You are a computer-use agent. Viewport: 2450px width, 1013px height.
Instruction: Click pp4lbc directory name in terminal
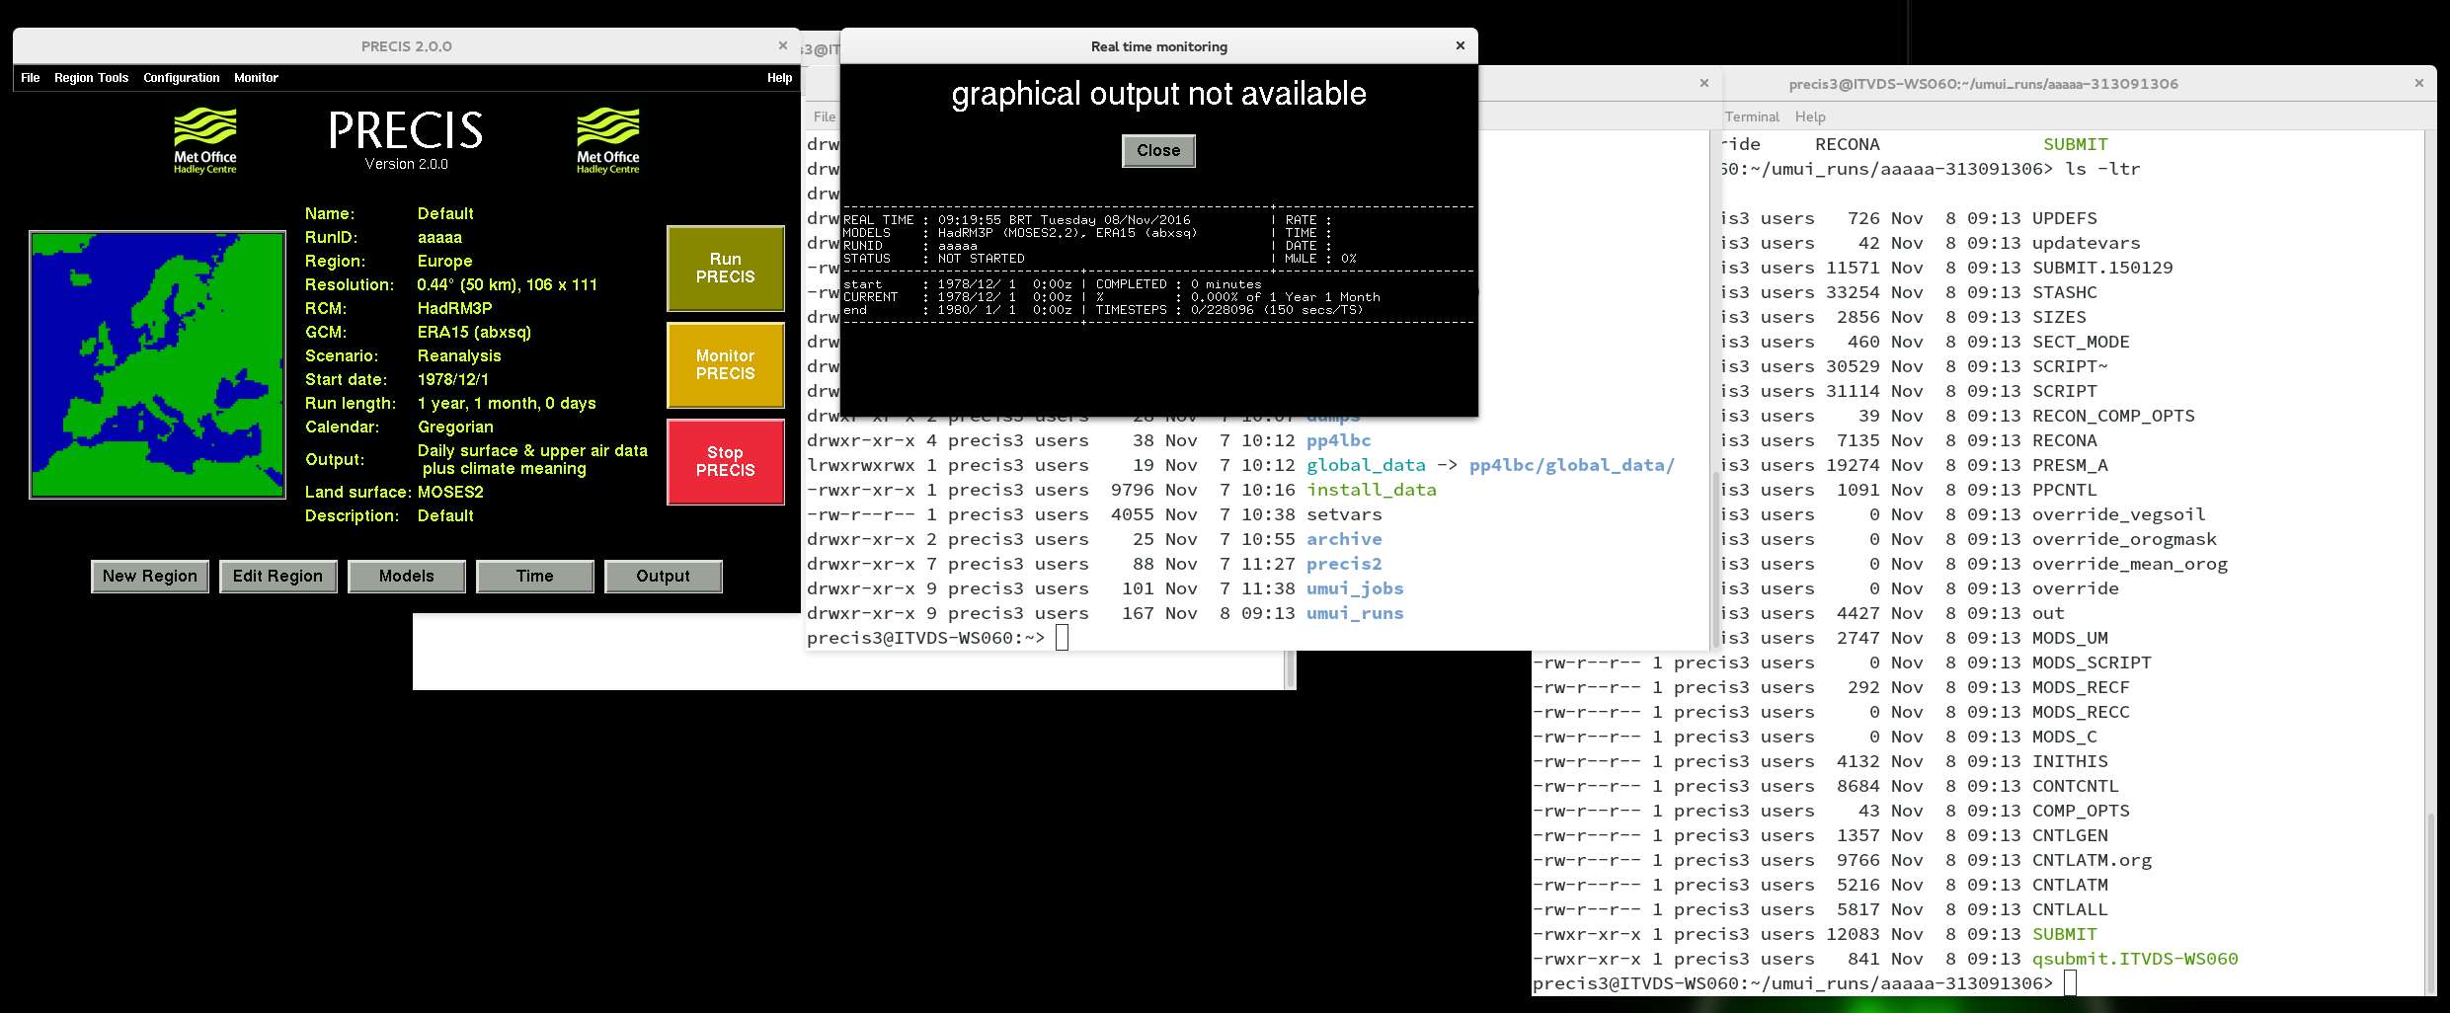1338,441
